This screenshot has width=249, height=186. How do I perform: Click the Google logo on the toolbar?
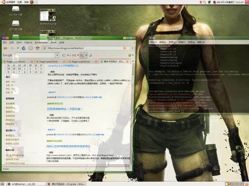pyautogui.click(x=7, y=55)
